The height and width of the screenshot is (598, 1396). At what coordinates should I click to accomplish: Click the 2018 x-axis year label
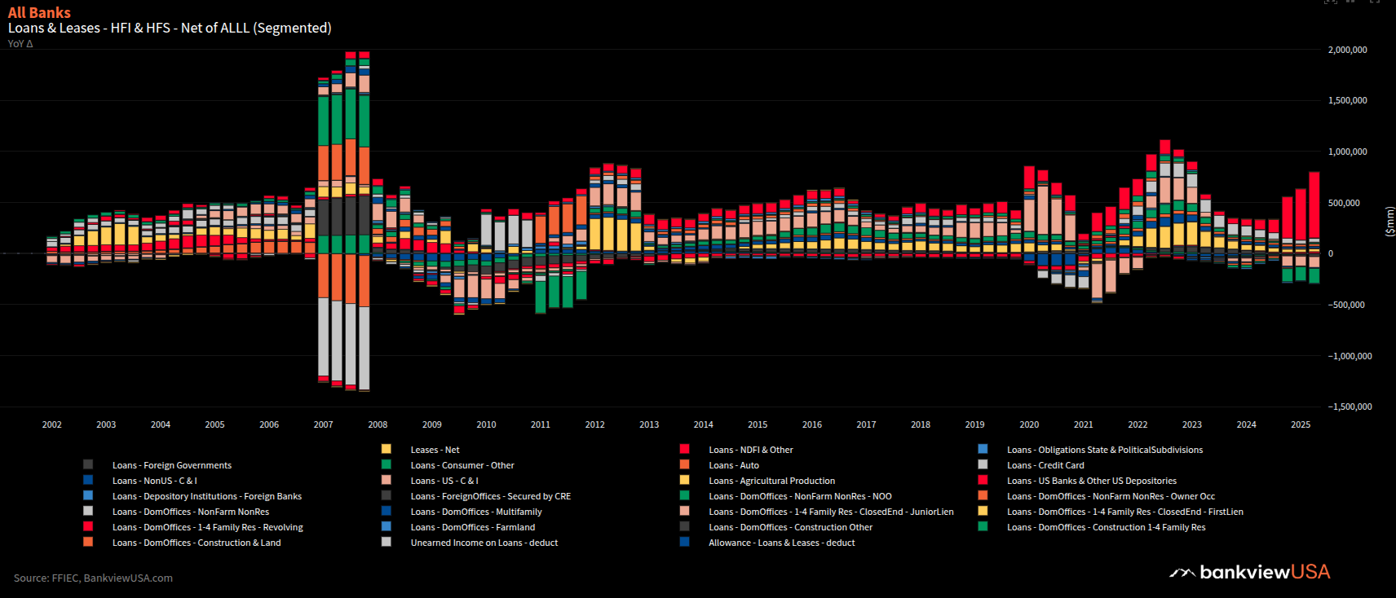pyautogui.click(x=921, y=424)
